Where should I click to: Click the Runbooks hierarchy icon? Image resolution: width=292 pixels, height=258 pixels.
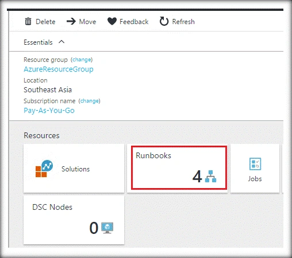210,176
